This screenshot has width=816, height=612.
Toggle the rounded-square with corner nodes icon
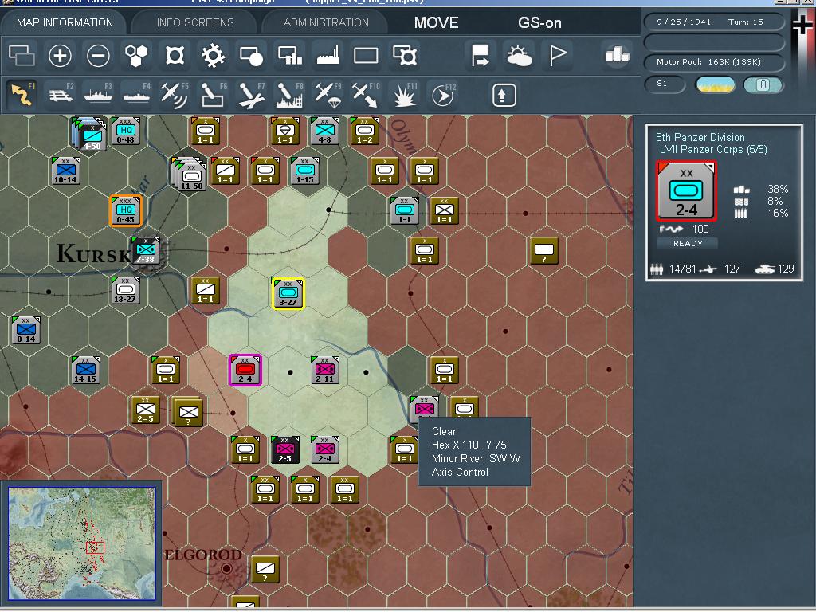click(175, 56)
